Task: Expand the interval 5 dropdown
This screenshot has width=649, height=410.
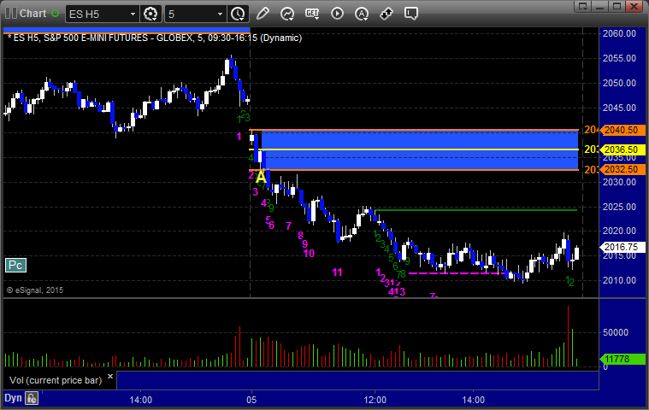Action: pos(219,14)
